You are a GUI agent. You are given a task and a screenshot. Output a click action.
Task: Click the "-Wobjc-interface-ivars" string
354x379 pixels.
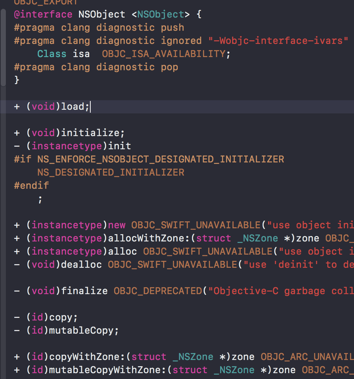click(x=278, y=41)
